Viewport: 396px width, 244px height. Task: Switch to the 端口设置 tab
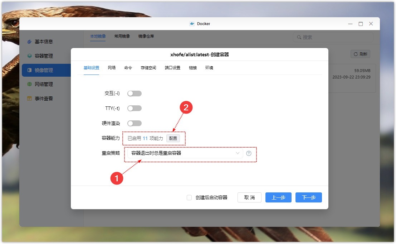click(172, 68)
